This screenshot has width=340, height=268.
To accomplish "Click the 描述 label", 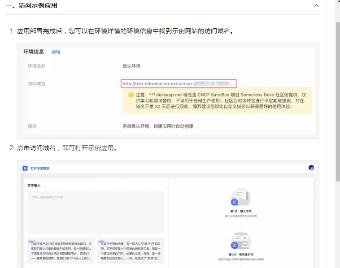I will coord(32,126).
